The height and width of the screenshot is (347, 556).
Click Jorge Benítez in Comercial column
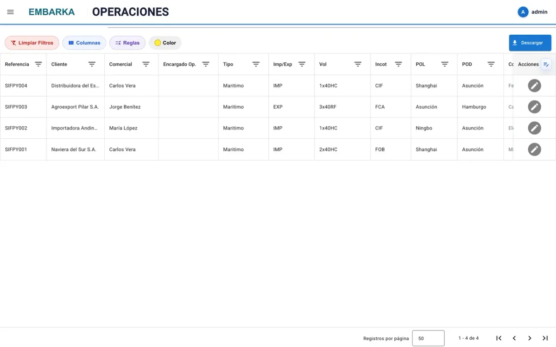tap(131, 107)
